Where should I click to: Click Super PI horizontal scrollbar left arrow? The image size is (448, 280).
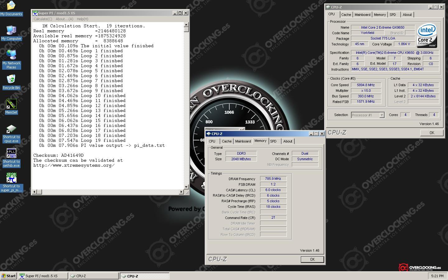(35, 192)
